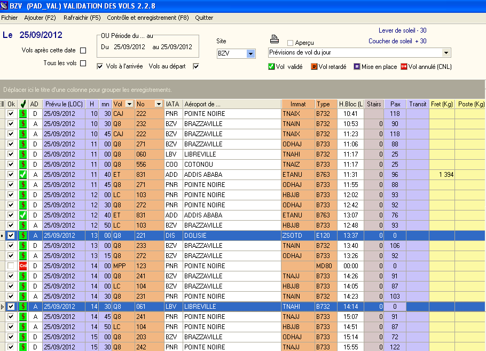Open the Site BZV dropdown

click(x=250, y=53)
